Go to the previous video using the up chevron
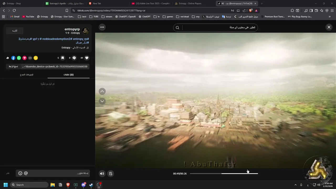 [x=102, y=91]
